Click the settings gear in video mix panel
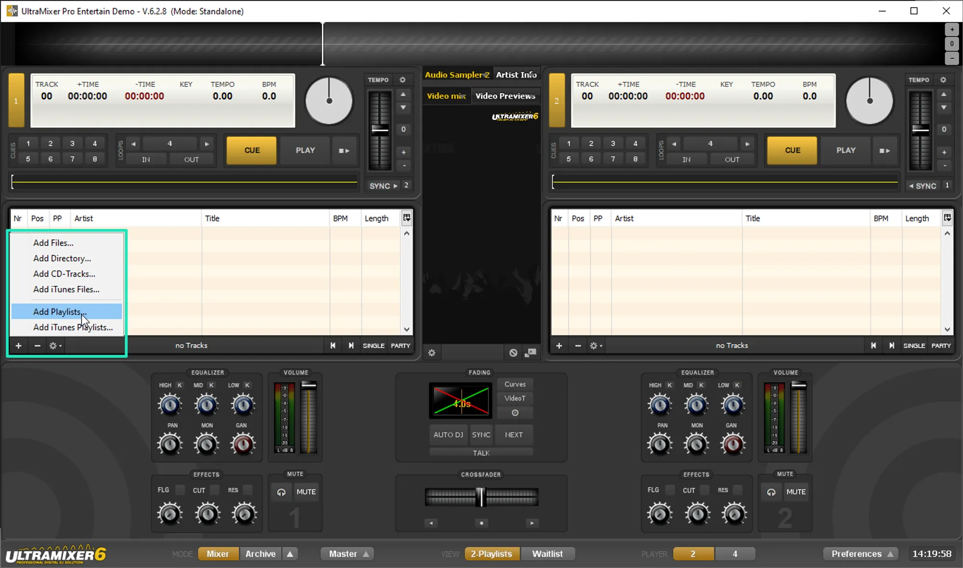Screen dimensions: 963x568 coord(431,353)
